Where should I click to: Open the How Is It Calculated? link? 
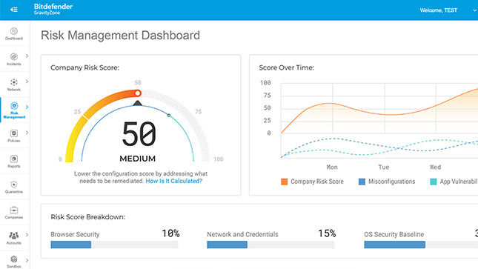point(173,181)
